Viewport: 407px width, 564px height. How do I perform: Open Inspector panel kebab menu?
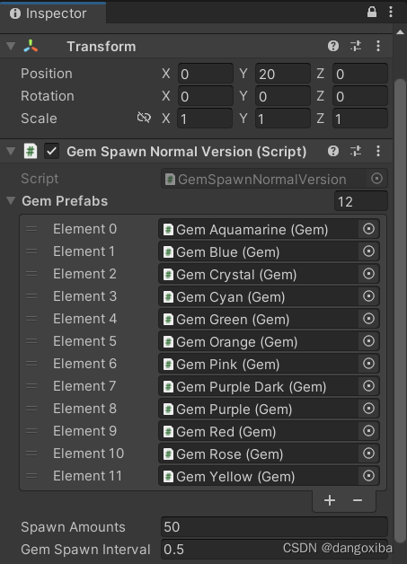point(391,12)
